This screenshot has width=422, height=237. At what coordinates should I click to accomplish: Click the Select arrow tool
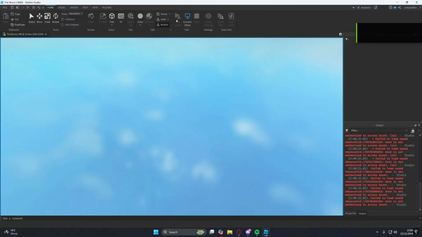click(31, 18)
